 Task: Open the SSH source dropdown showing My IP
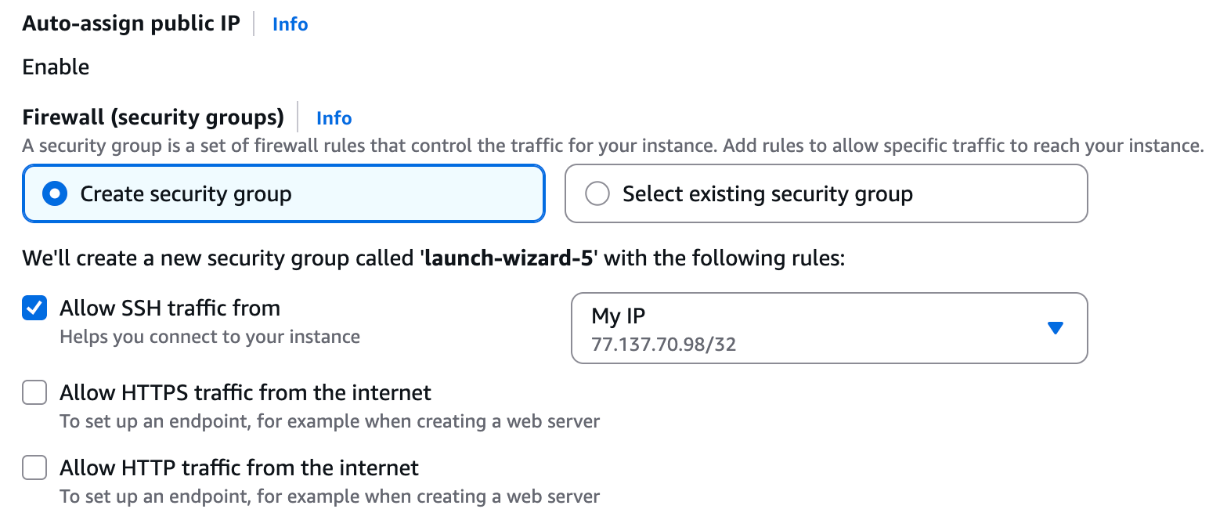(830, 328)
